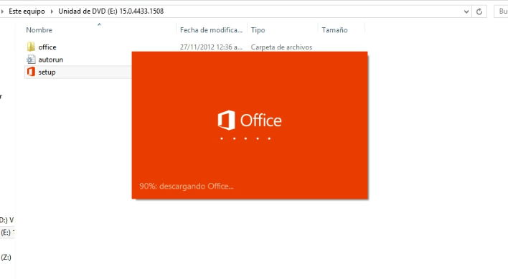This screenshot has width=508, height=279.
Task: Click the 27/11/2012 12:36 date cell
Action: point(211,47)
